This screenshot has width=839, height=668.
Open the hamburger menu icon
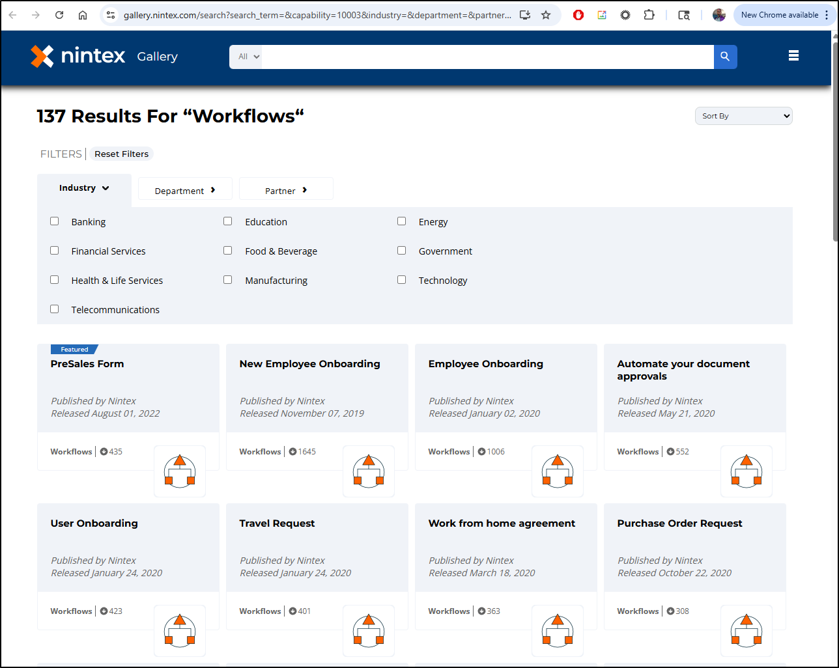click(x=793, y=56)
